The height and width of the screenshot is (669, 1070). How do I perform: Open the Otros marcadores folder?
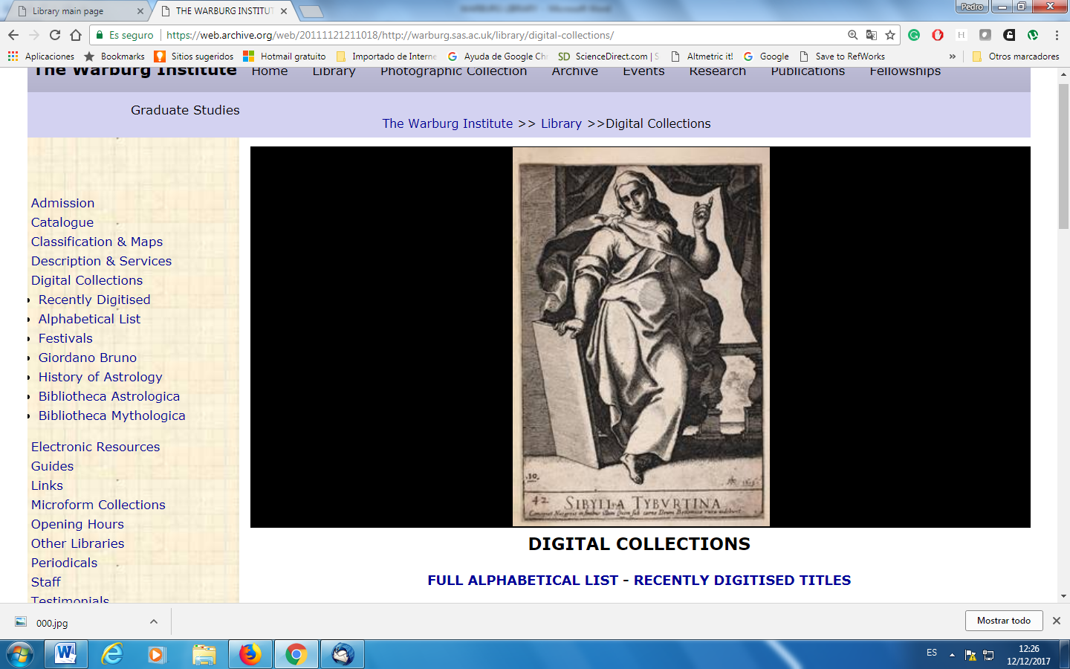[x=1016, y=56]
